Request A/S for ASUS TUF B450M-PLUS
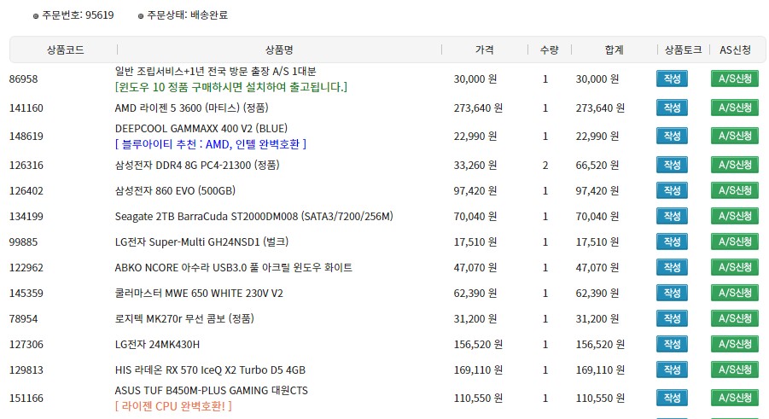 point(735,398)
